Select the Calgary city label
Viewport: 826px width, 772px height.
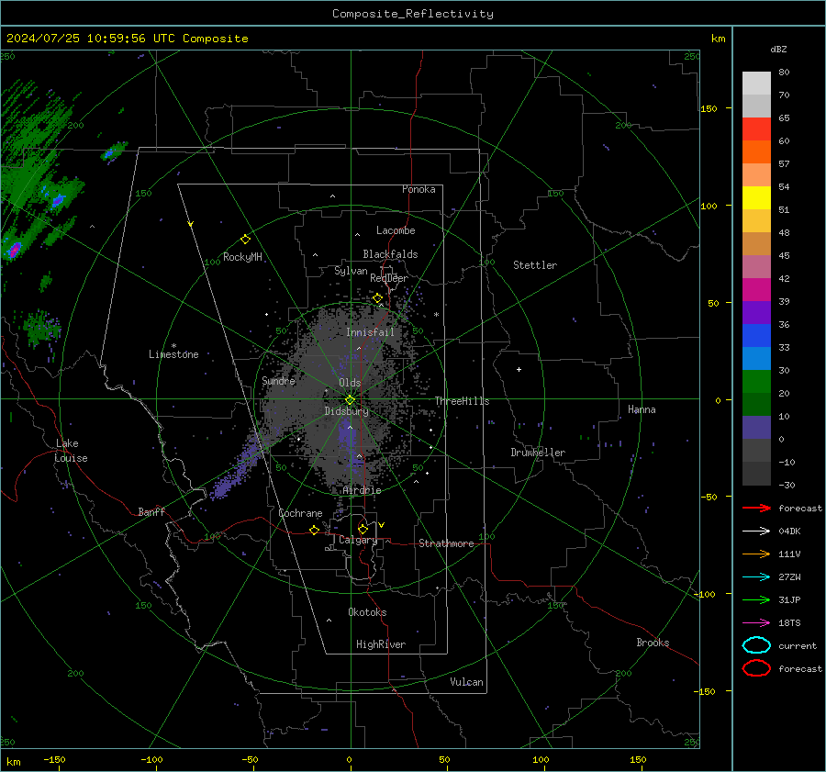(x=358, y=540)
